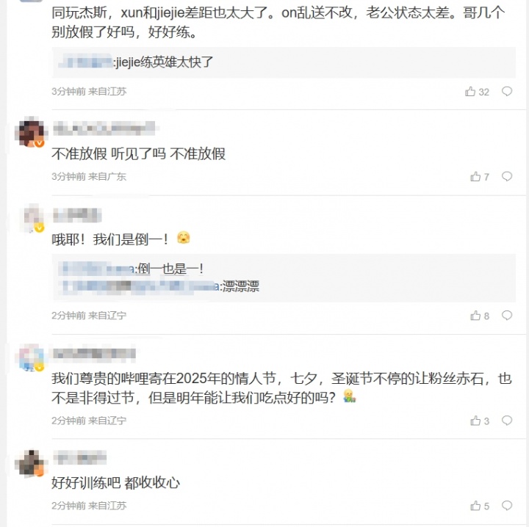Screen dimensions: 529x527
Task: Reply to the comment with 32 likes
Action: 507,92
